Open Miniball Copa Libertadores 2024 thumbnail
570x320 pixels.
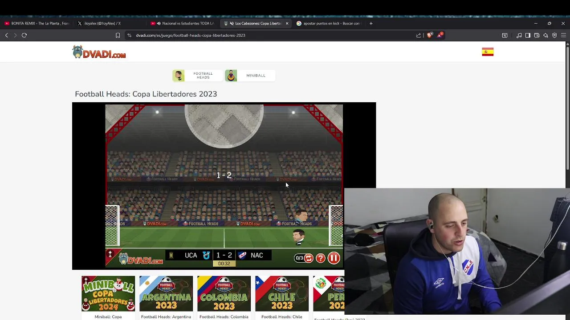[x=108, y=294]
